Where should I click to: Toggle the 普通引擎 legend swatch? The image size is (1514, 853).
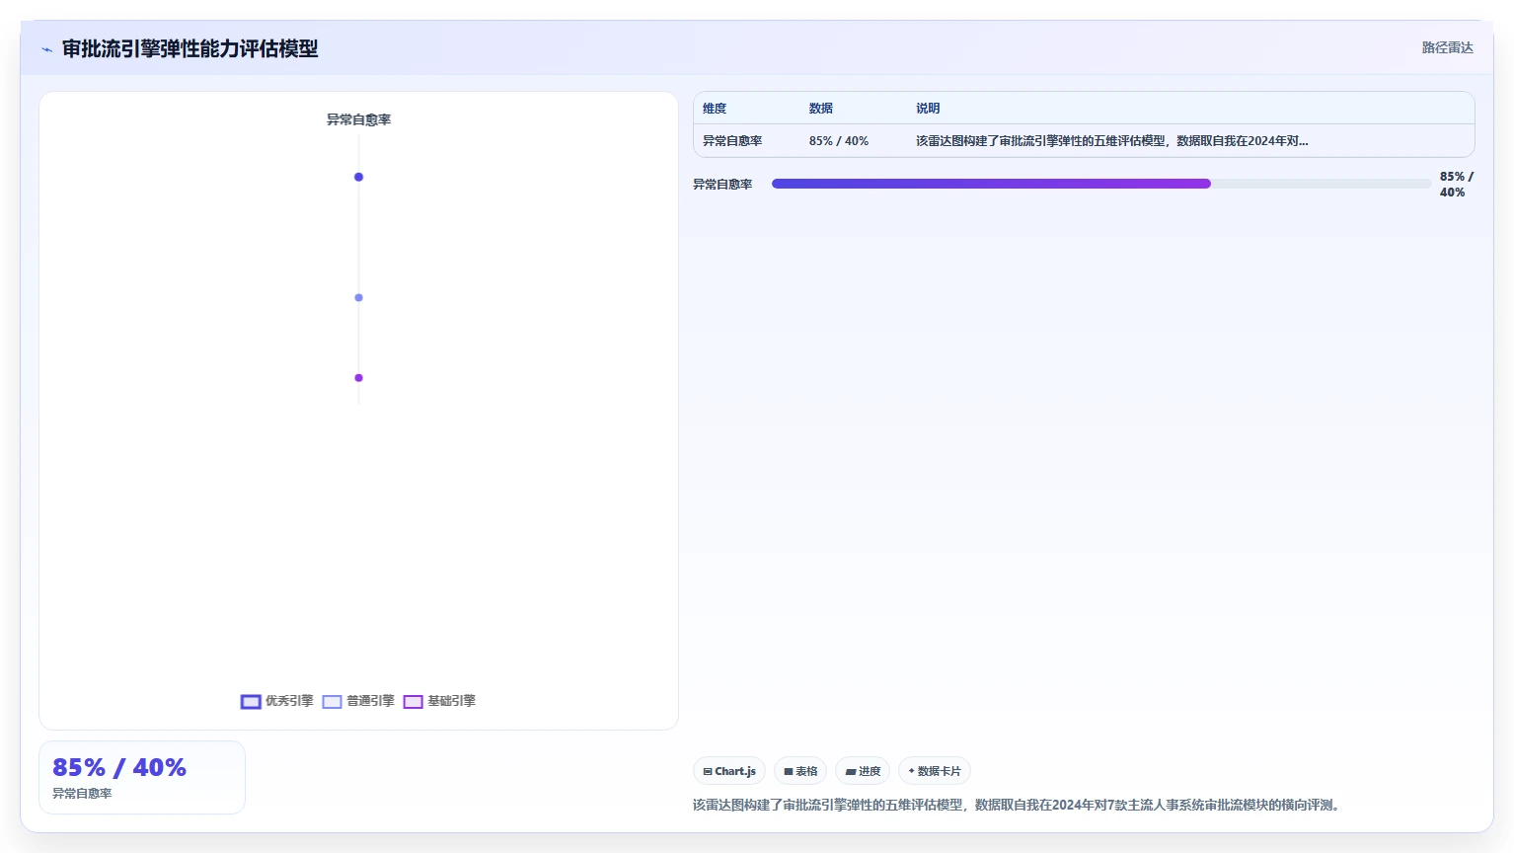click(332, 702)
